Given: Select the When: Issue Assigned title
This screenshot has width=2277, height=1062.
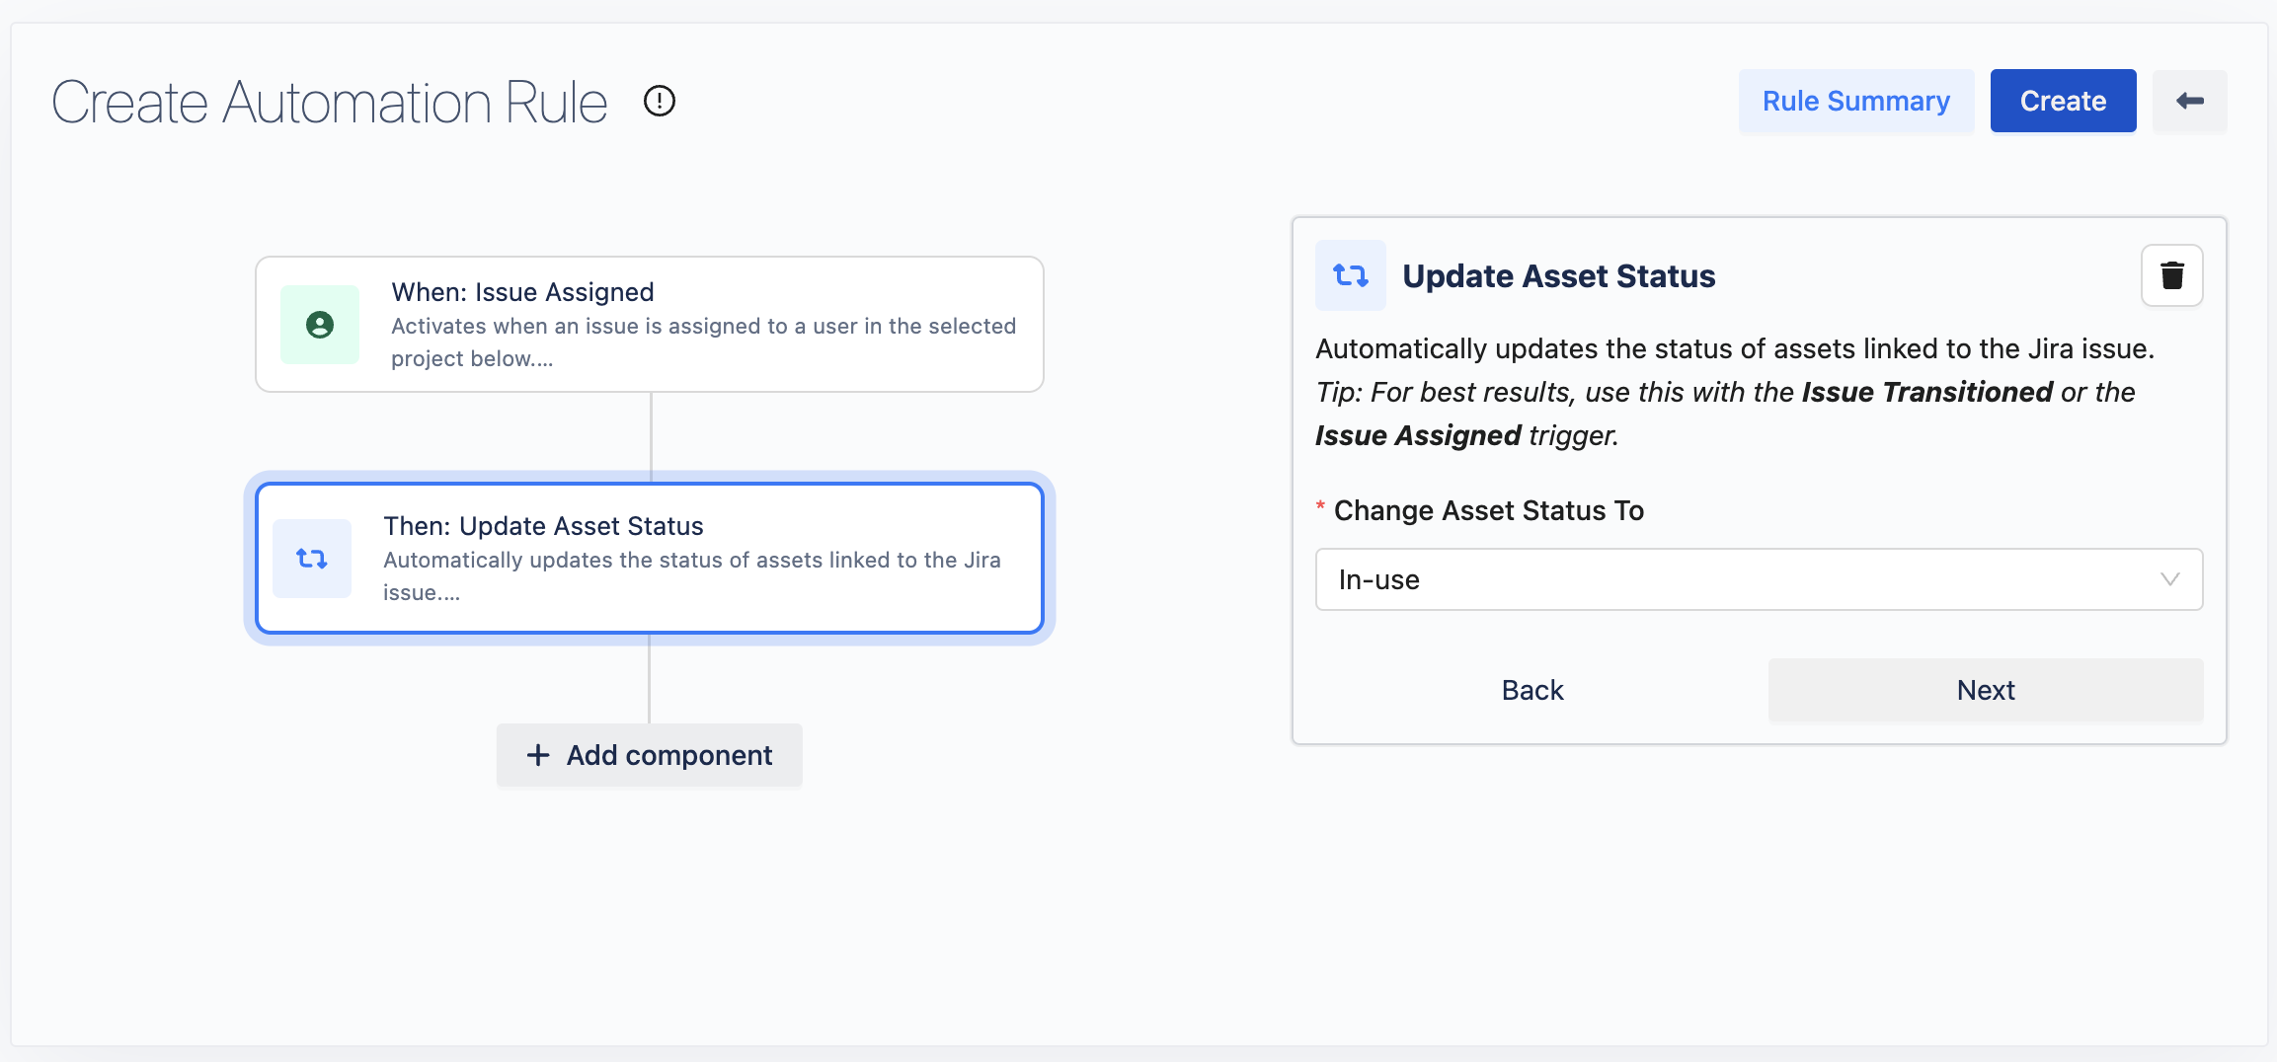Looking at the screenshot, I should [x=522, y=292].
